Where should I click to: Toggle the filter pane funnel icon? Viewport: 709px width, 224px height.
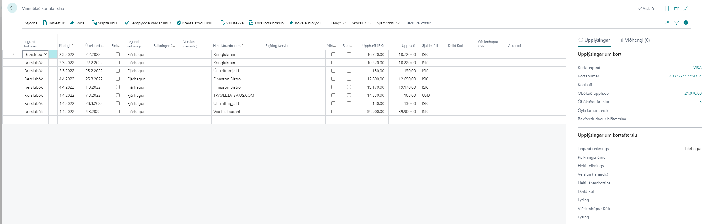(676, 23)
